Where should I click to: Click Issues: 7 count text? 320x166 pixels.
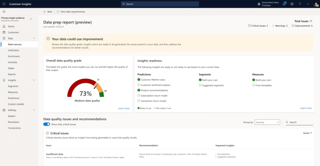point(307,133)
